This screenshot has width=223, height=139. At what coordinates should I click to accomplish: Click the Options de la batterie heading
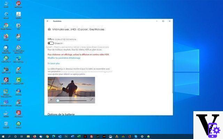pyautogui.click(x=61, y=114)
